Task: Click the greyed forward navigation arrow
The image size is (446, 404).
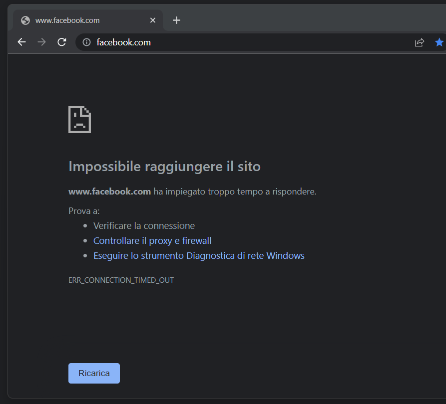Action: (41, 42)
